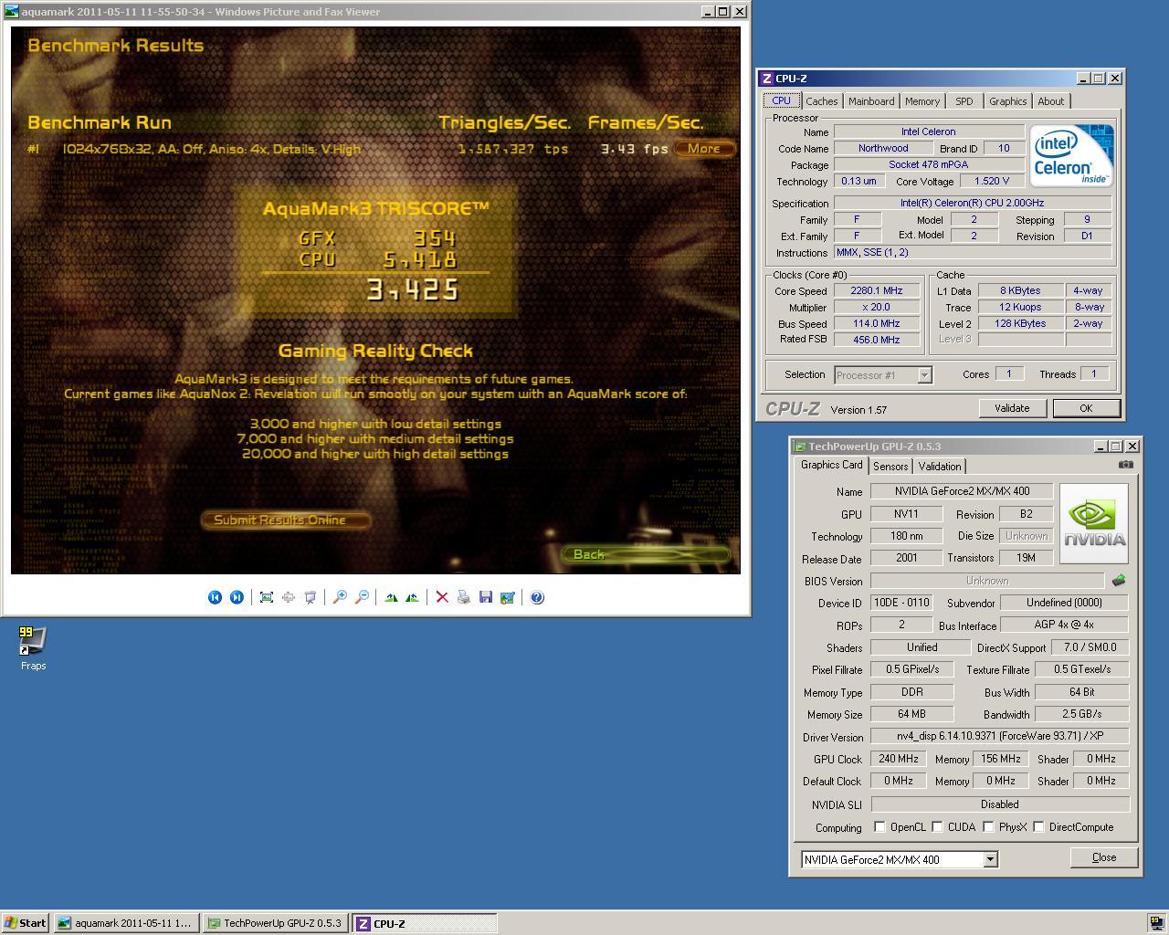Toggle the CUDA checkbox
This screenshot has height=935, width=1169.
click(x=937, y=827)
